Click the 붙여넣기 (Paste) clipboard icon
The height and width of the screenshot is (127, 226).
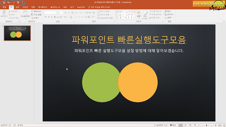4,13
